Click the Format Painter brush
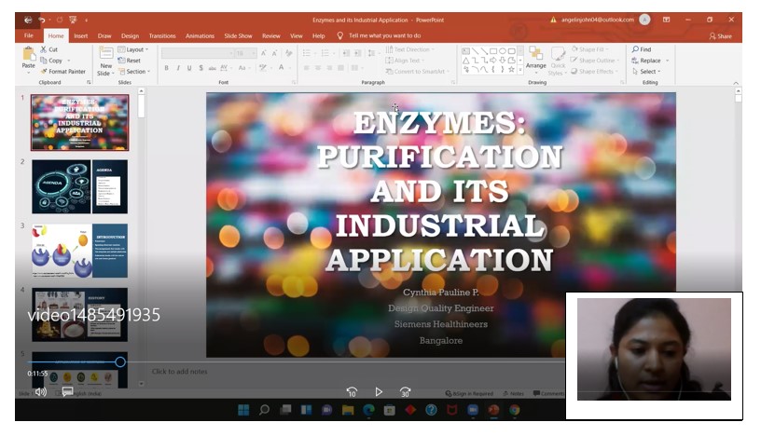This screenshot has height=436, width=761. click(x=43, y=72)
